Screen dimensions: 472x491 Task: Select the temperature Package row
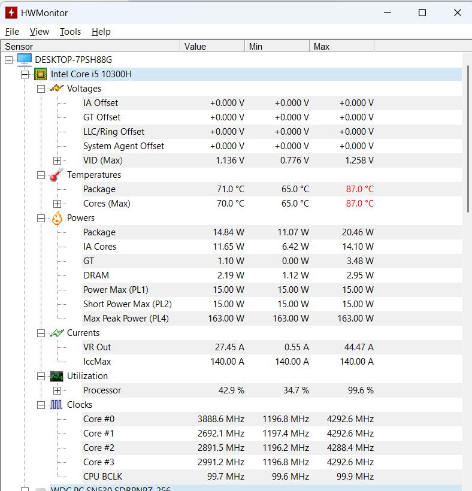(272, 189)
